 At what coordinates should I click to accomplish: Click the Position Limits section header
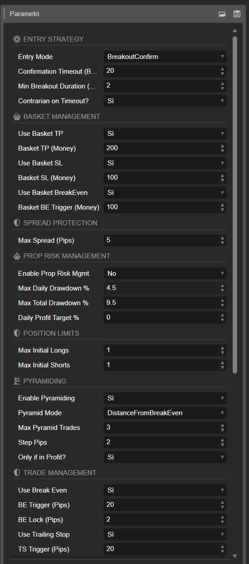[51, 333]
